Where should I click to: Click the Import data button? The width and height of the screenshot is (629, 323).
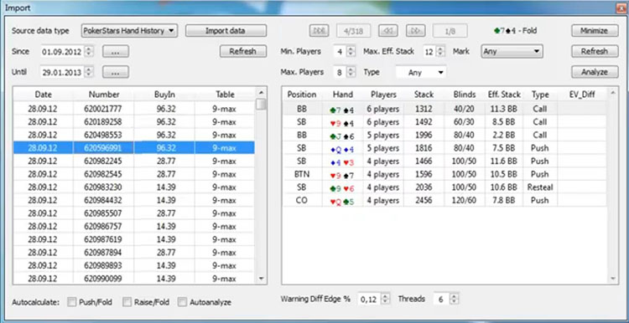(226, 31)
